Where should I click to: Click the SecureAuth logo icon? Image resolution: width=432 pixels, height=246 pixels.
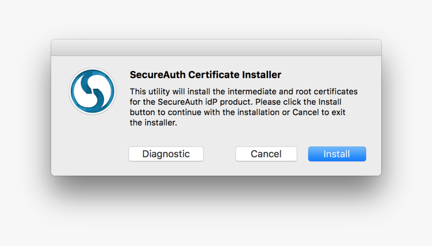pyautogui.click(x=92, y=91)
